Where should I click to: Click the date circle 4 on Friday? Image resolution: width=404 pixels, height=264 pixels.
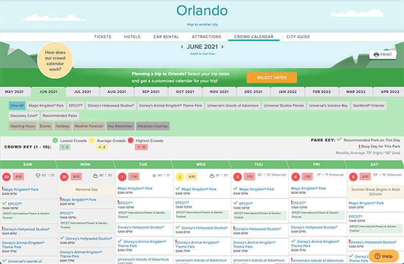tap(295, 177)
